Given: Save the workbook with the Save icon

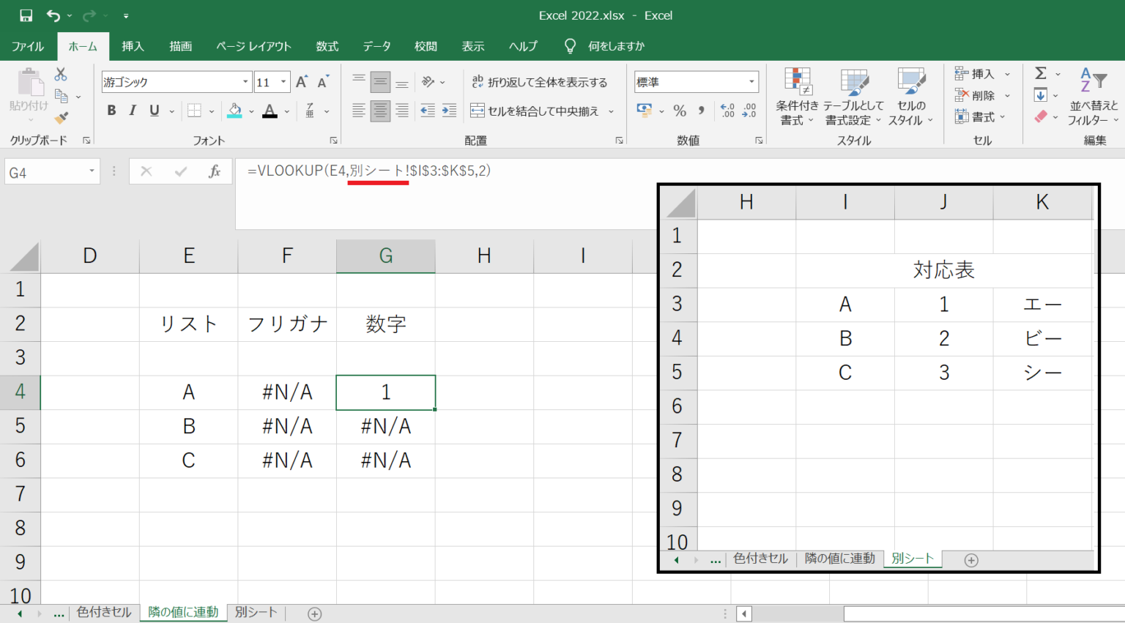Looking at the screenshot, I should click(x=26, y=15).
